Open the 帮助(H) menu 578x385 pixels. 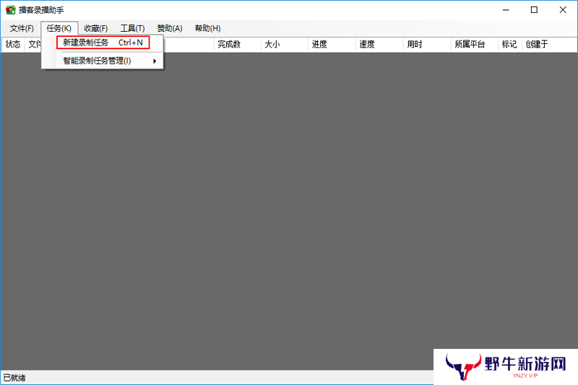click(x=207, y=28)
